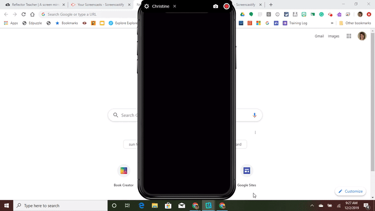Click the OneDrive cloud tray icon
The width and height of the screenshot is (375, 211).
point(321,205)
